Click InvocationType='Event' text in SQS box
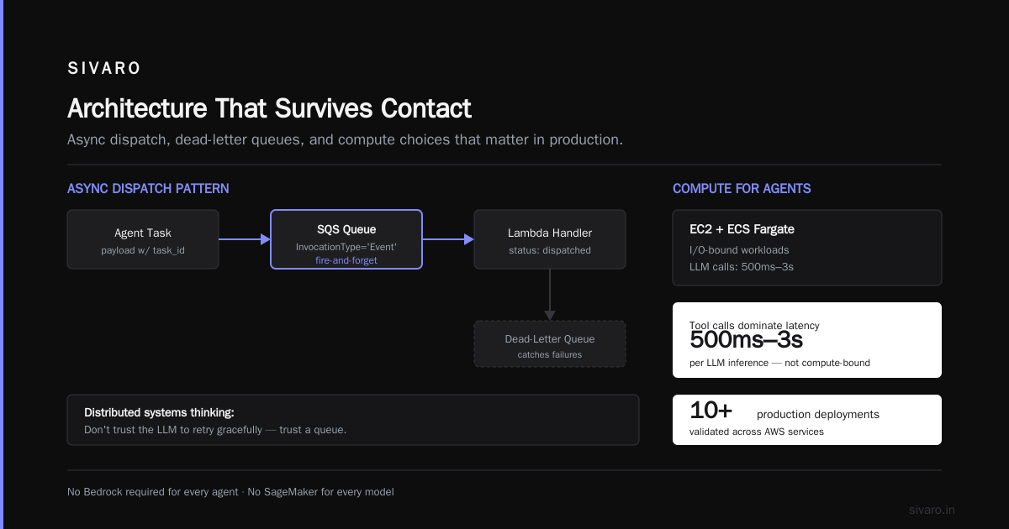1009x529 pixels. (346, 247)
